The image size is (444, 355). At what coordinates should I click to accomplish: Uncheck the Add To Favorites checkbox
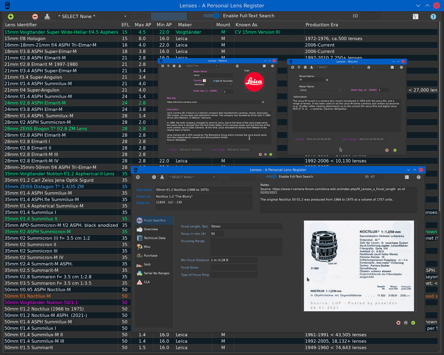(214, 81)
